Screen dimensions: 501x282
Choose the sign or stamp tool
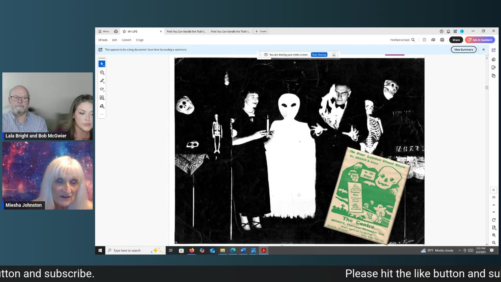(x=102, y=106)
